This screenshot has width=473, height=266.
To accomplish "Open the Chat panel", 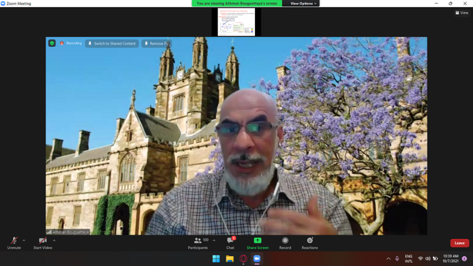I will [x=230, y=242].
